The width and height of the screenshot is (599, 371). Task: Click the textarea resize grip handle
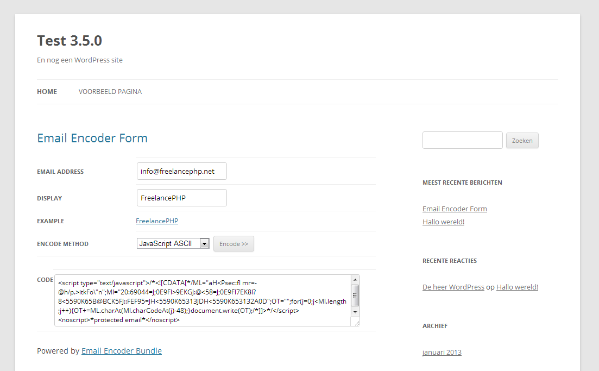356,323
